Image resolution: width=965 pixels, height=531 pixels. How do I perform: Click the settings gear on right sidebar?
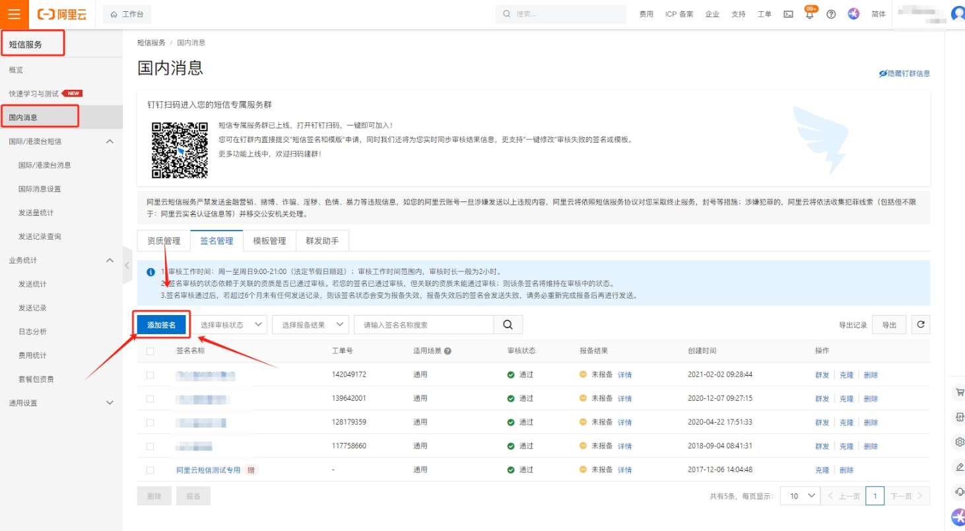[959, 442]
